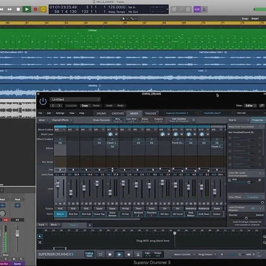The width and height of the screenshot is (266, 266).
Task: Click the Superior Drummer record button
Action: tap(129, 254)
